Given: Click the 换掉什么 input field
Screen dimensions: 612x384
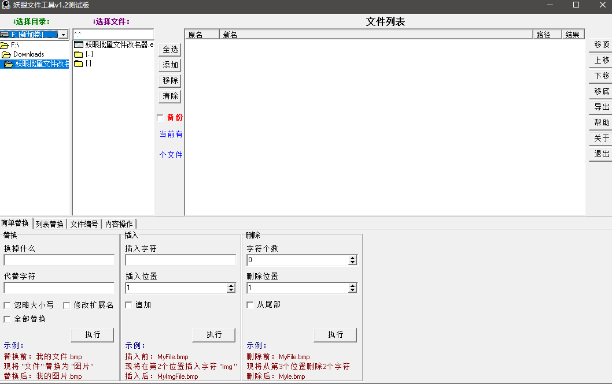Looking at the screenshot, I should 59,260.
